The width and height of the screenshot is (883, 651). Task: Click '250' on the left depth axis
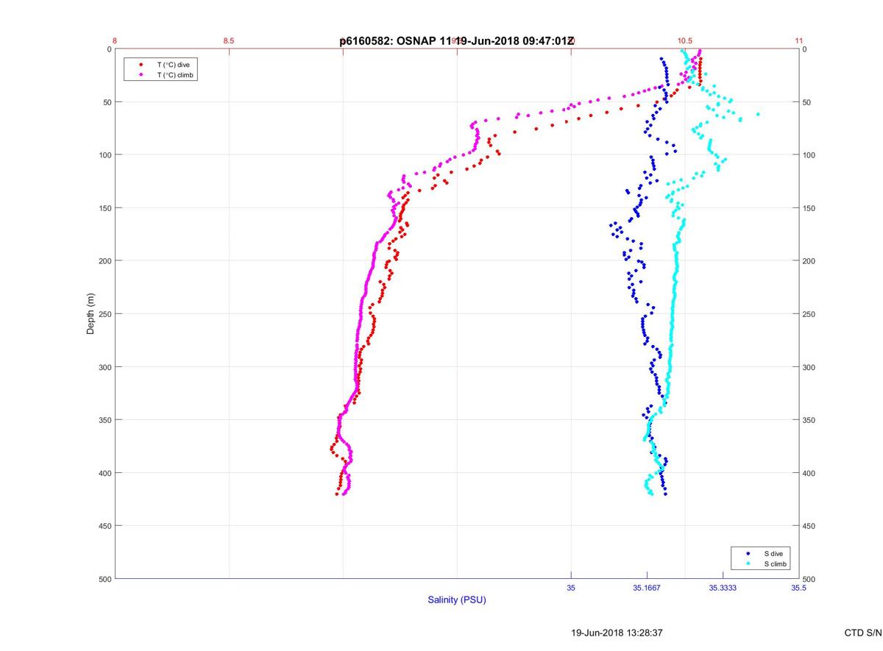pyautogui.click(x=104, y=314)
